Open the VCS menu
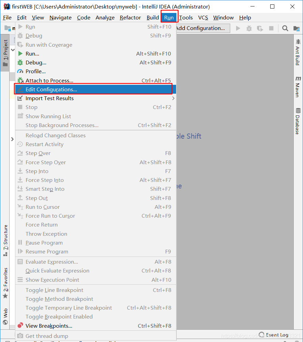303x342 pixels. pyautogui.click(x=203, y=18)
